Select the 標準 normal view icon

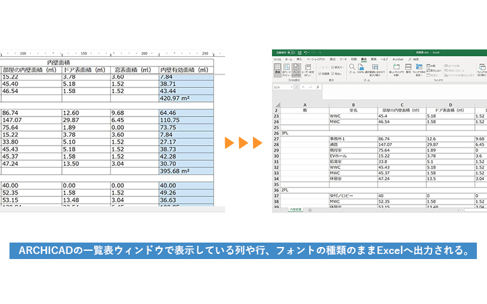[278, 70]
